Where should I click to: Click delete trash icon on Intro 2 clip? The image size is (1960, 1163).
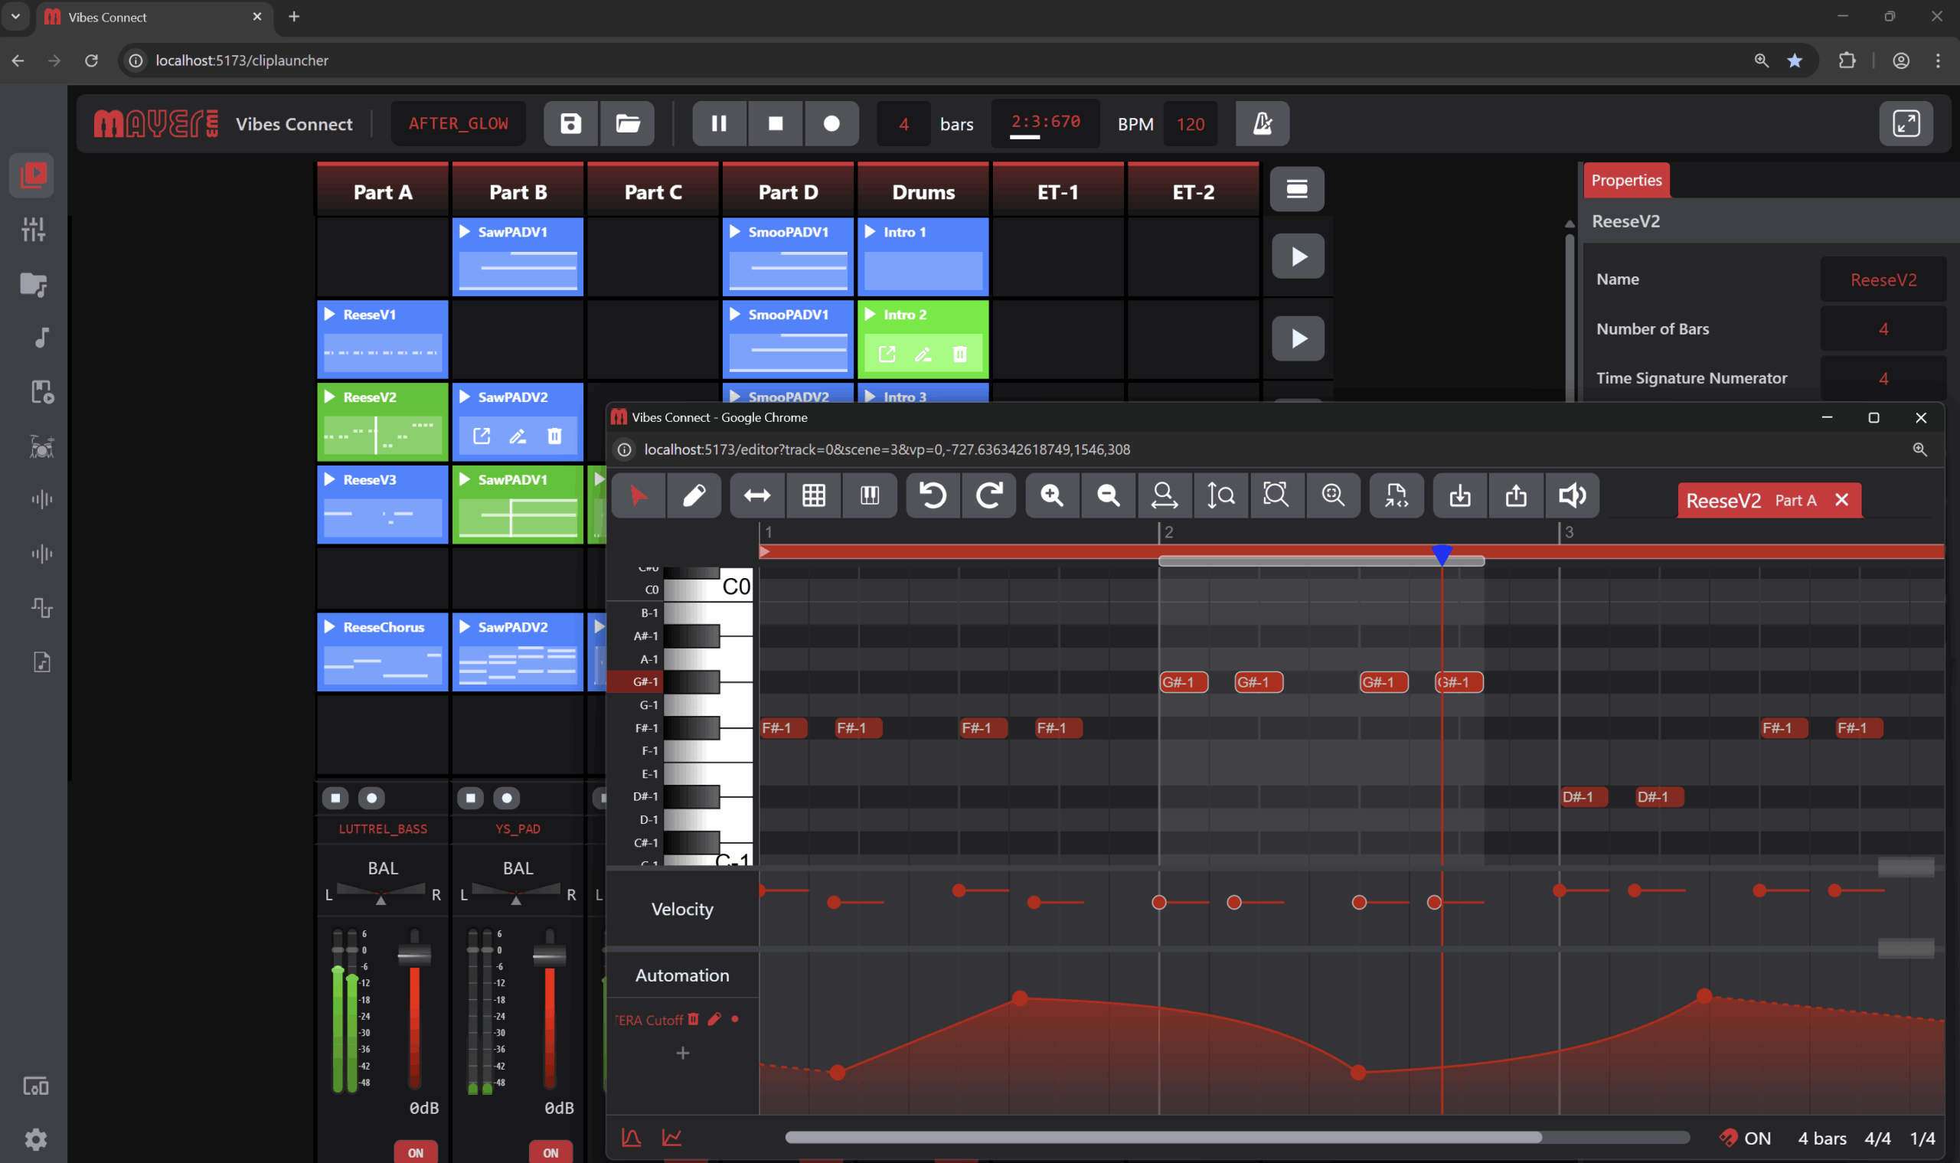[959, 354]
